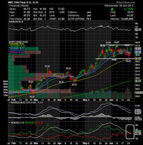Click the Open price 40.73
This screenshot has height=145, width=143.
tap(27, 9)
